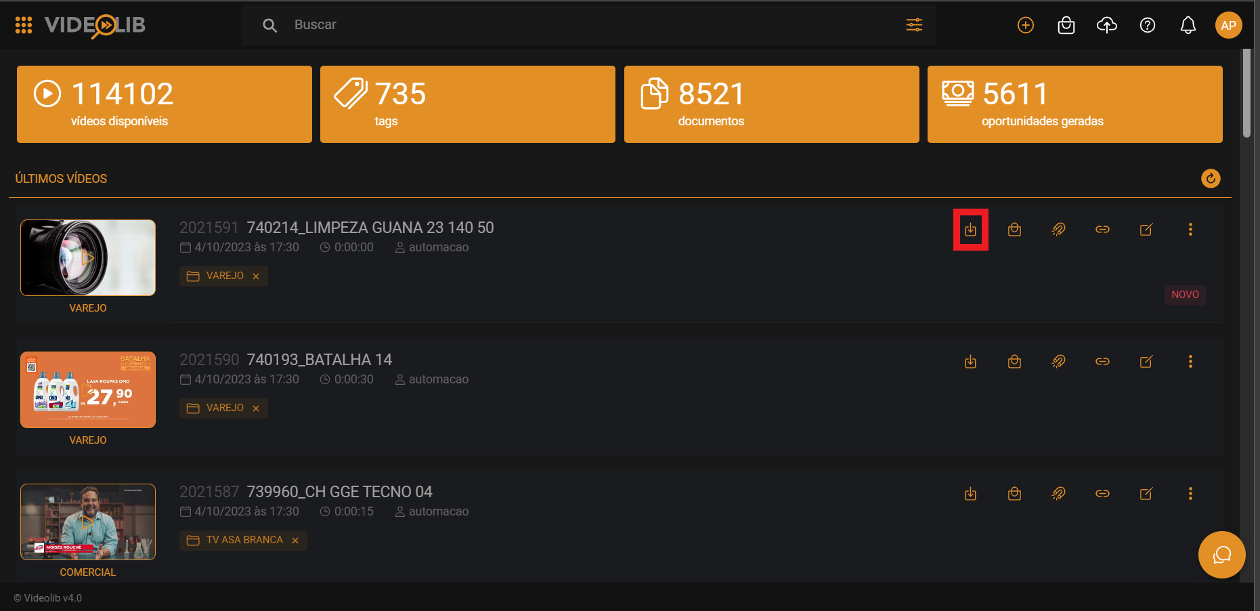Add 740193_BATALHA 14 to bag
This screenshot has width=1260, height=611.
point(1014,362)
